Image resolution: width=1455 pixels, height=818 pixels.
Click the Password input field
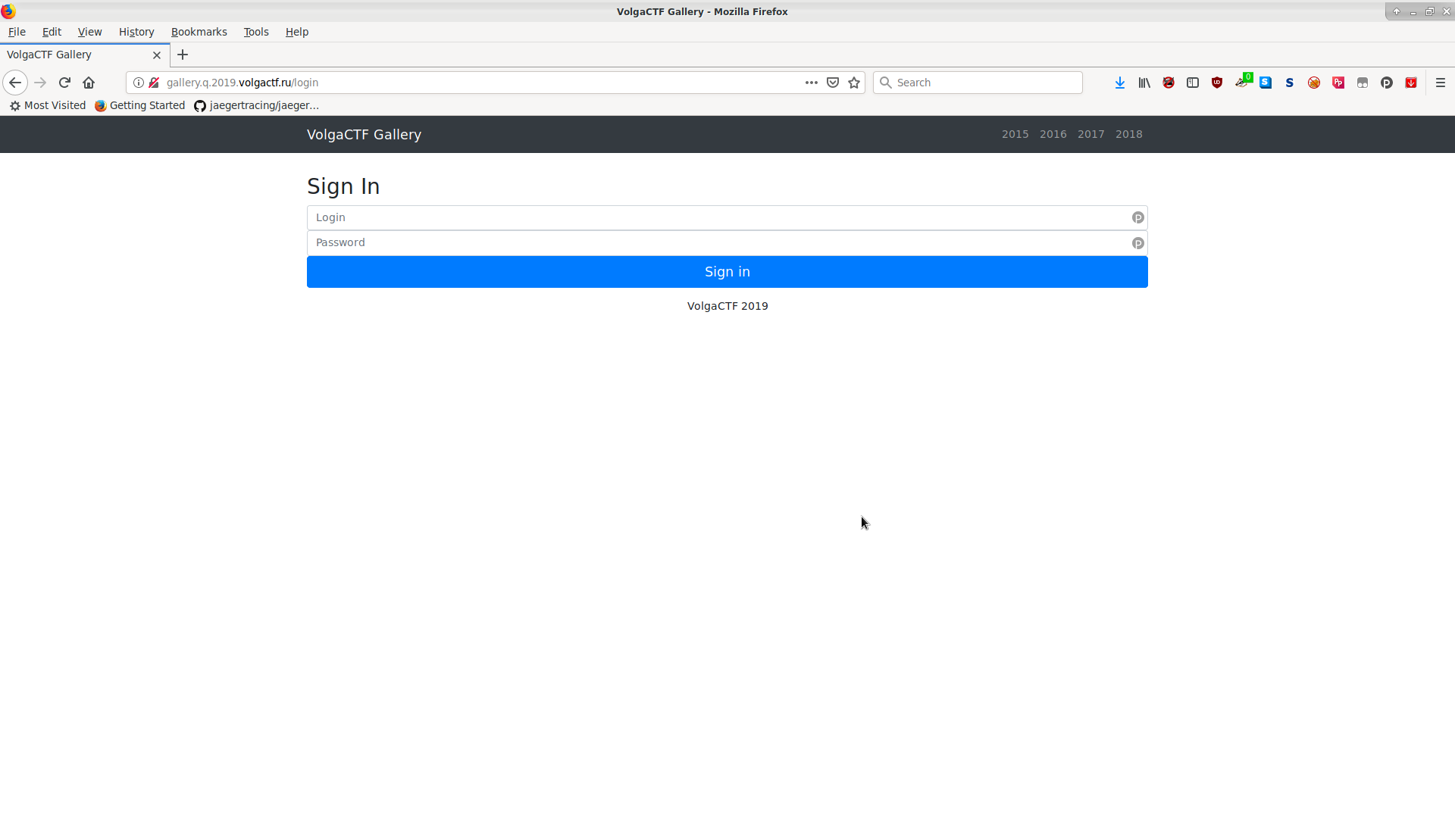tap(727, 242)
